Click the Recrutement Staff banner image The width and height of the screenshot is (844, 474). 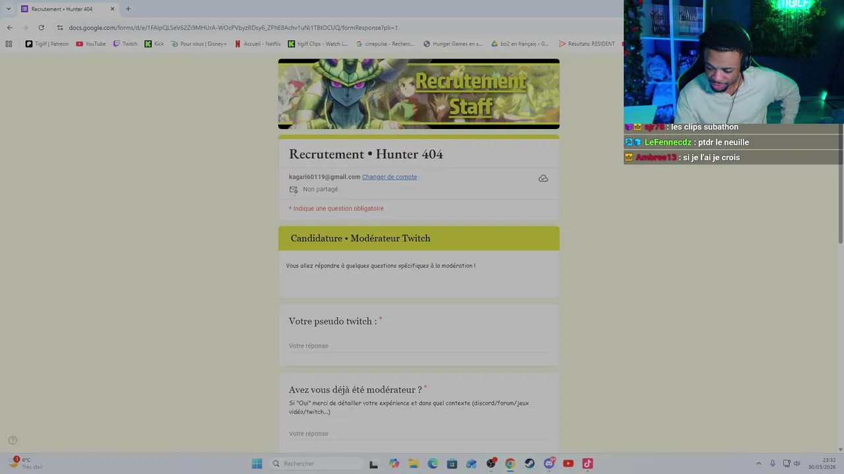coord(419,94)
